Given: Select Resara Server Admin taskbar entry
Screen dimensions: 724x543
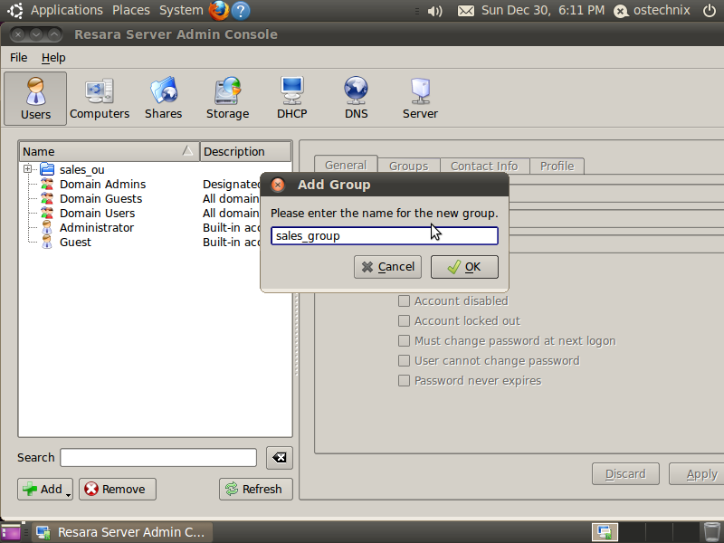Looking at the screenshot, I should click(122, 532).
